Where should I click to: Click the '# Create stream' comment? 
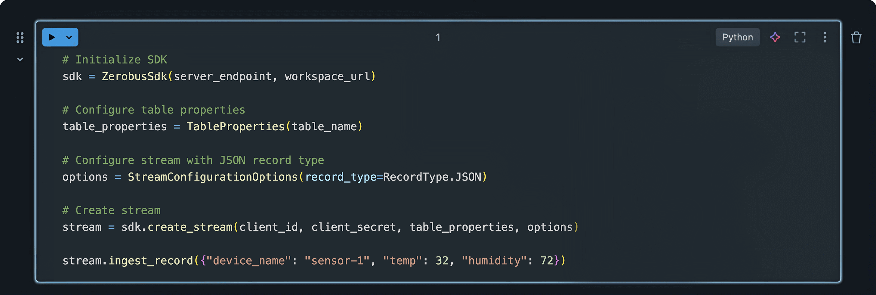click(111, 210)
